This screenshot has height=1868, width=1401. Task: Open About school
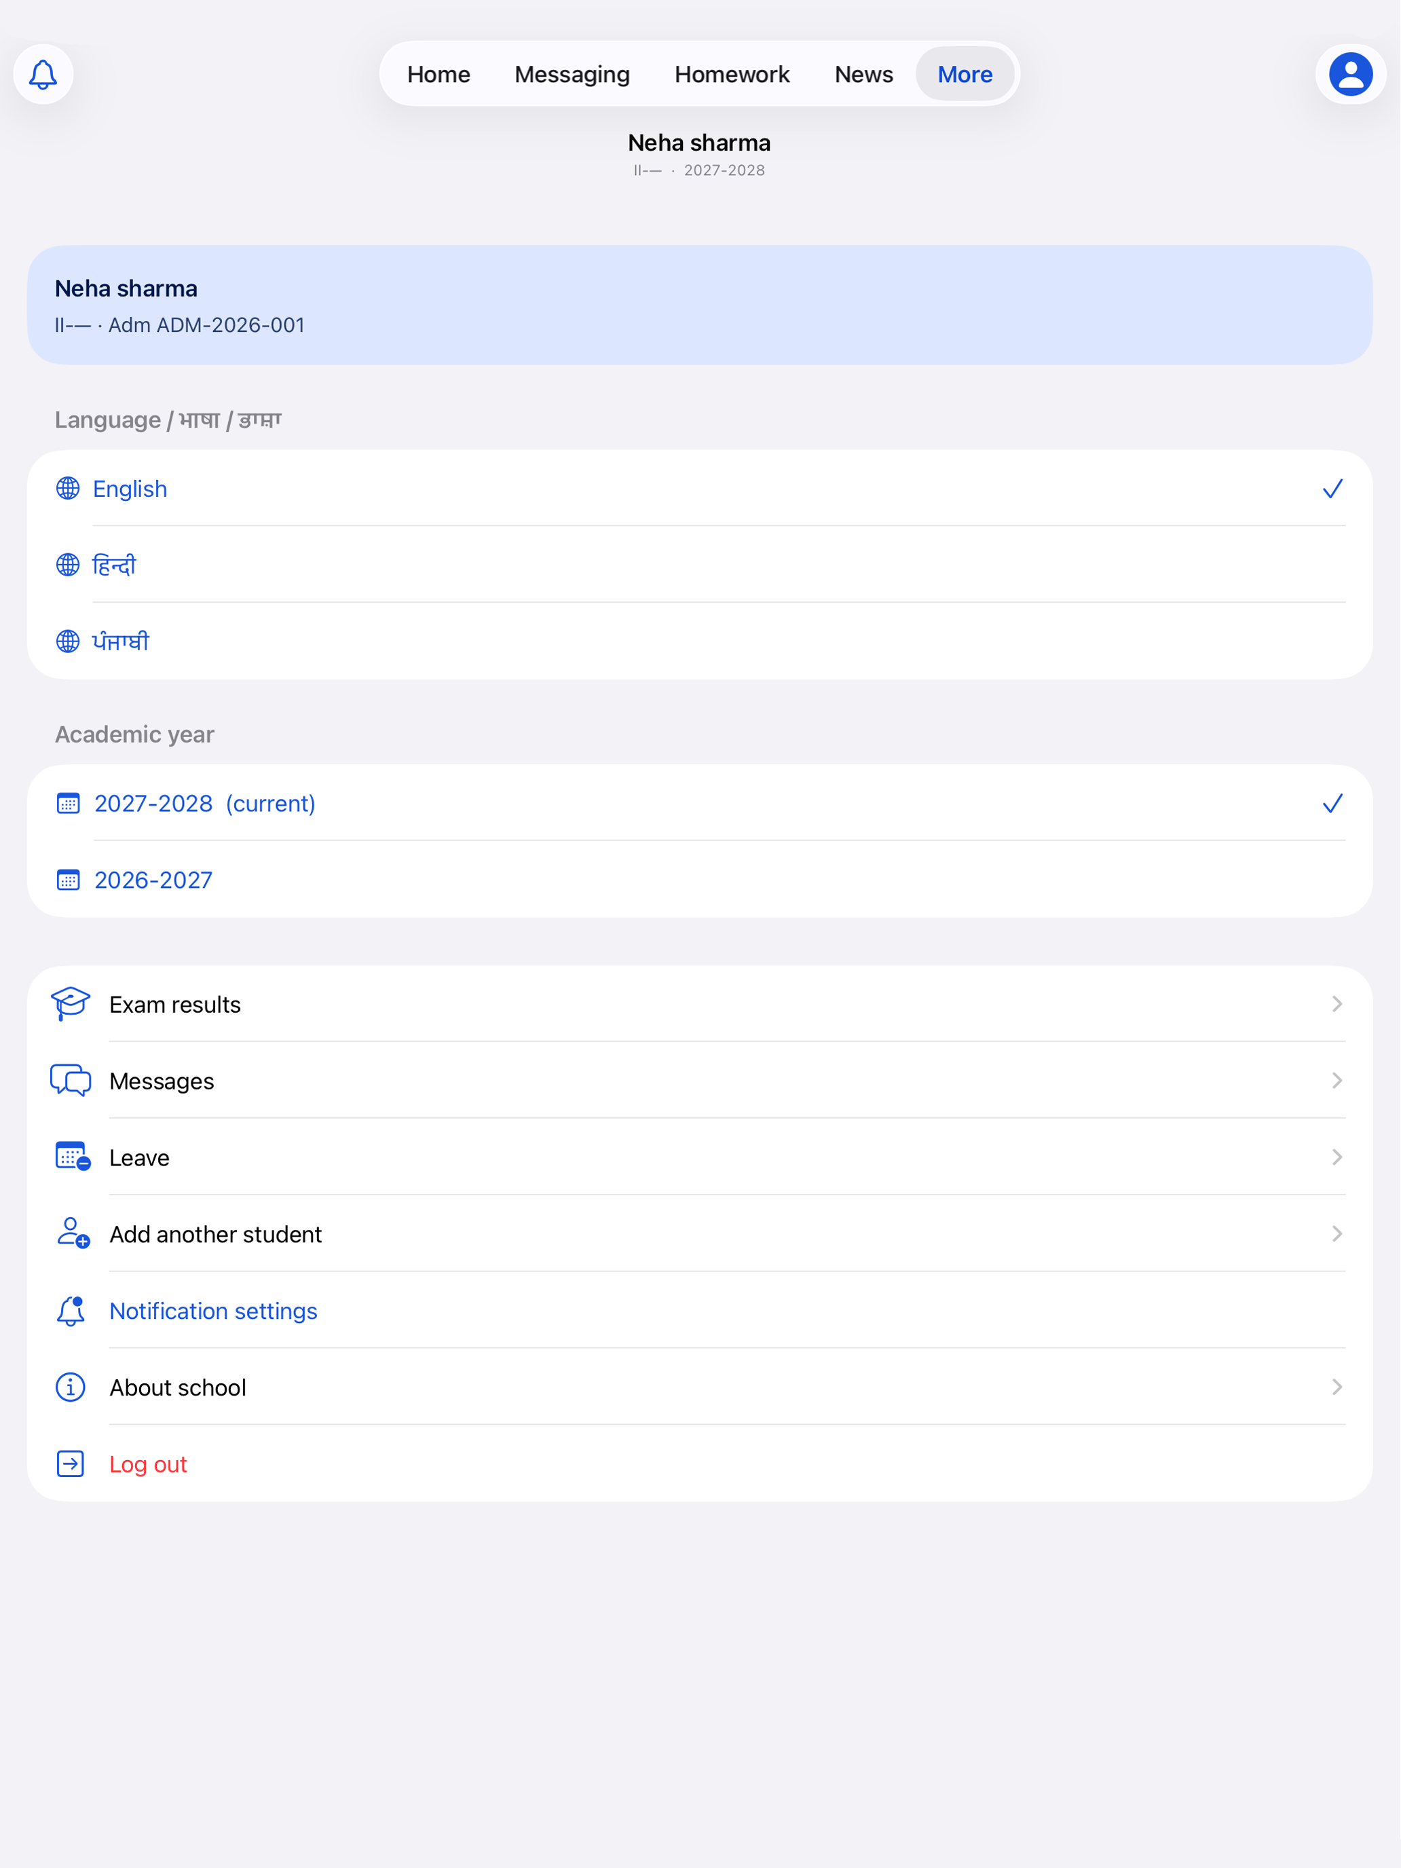pyautogui.click(x=700, y=1387)
